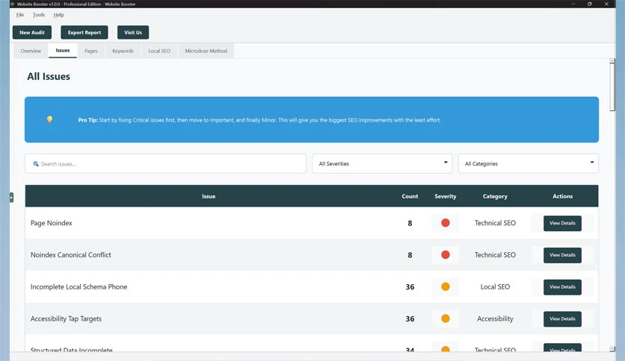Expand the All Severities dropdown
The image size is (625, 361).
[x=382, y=163]
